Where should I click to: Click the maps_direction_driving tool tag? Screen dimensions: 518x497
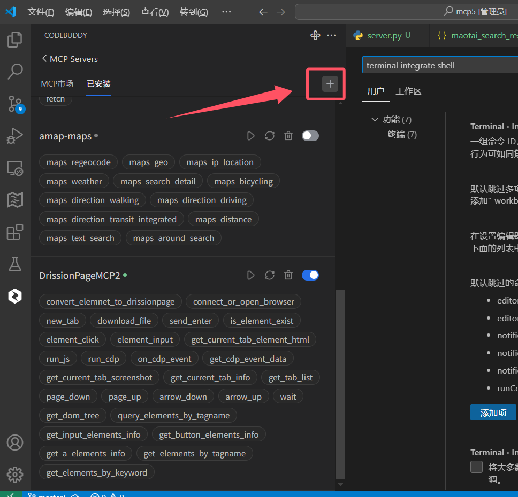(x=202, y=200)
